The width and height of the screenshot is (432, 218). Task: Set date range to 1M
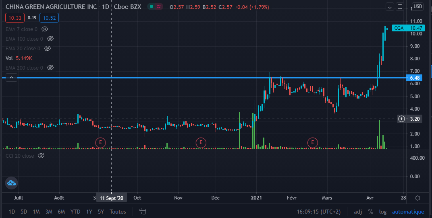click(36, 212)
